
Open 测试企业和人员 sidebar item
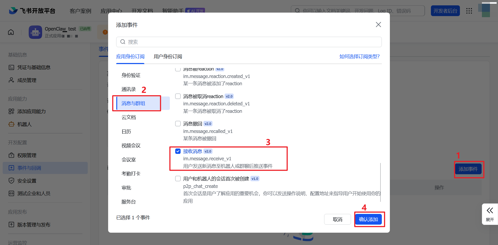33,193
